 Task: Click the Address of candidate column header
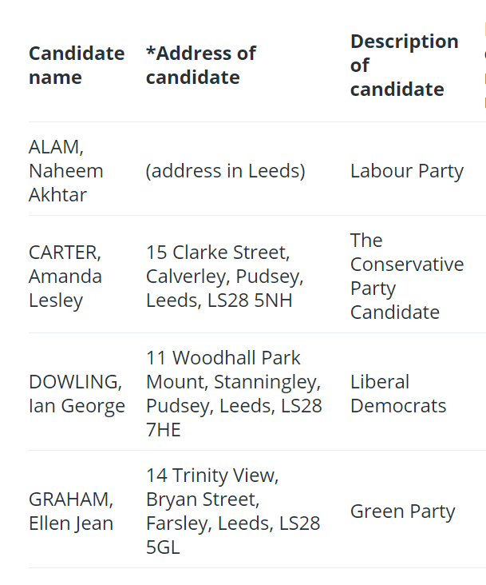point(201,66)
